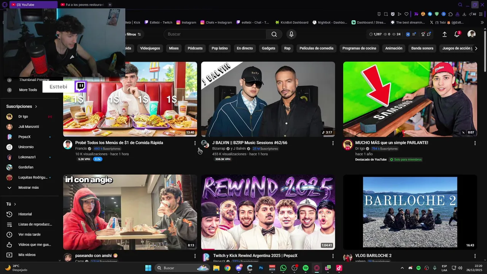The width and height of the screenshot is (487, 274).
Task: Open the browser downloads icon
Action: point(464,14)
